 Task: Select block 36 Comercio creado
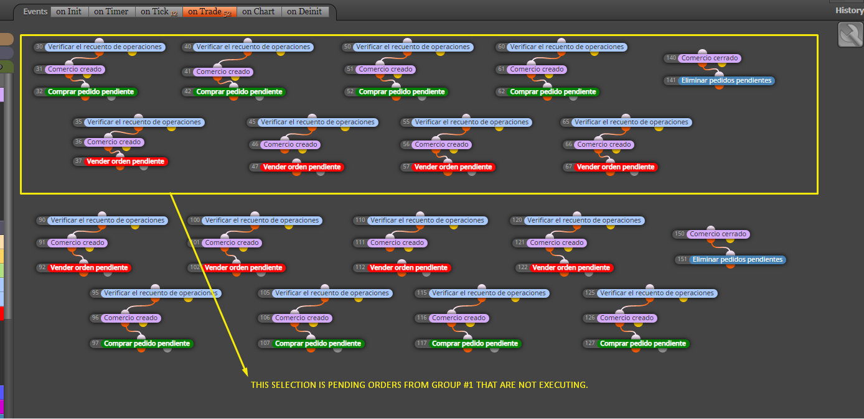pos(108,142)
